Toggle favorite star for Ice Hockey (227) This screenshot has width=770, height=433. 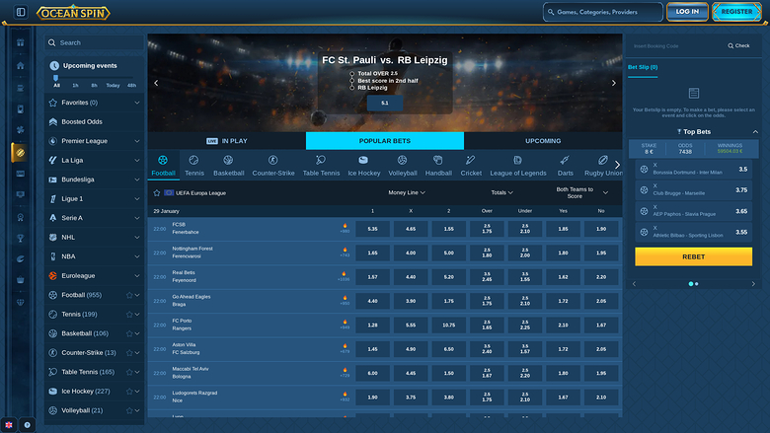click(x=129, y=392)
